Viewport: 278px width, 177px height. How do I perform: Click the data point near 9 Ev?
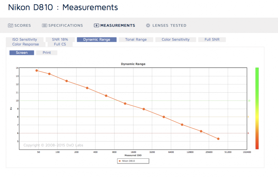[144, 109]
